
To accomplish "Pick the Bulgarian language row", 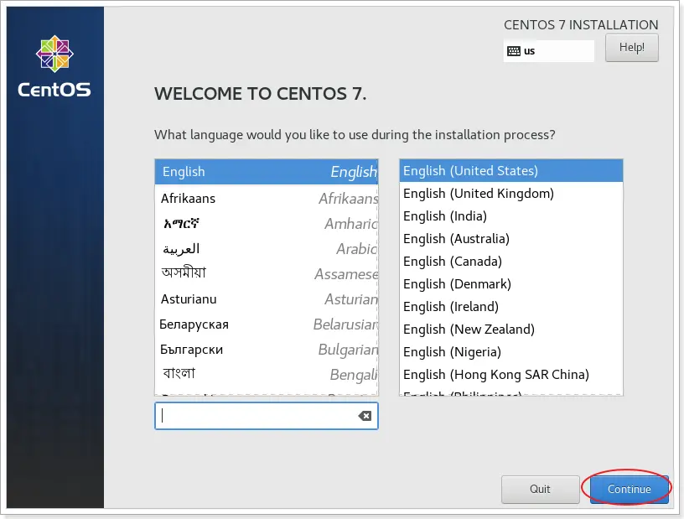I will pos(267,350).
